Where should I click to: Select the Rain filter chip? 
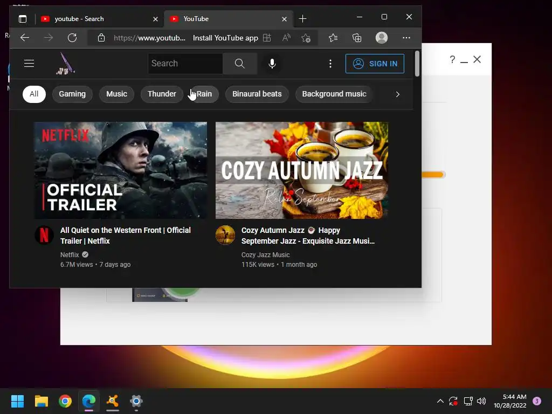pos(204,94)
